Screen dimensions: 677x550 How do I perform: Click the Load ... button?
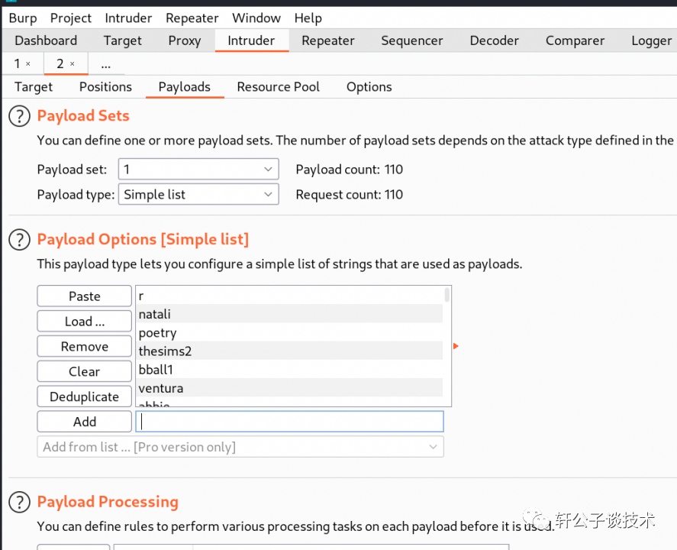coord(84,321)
